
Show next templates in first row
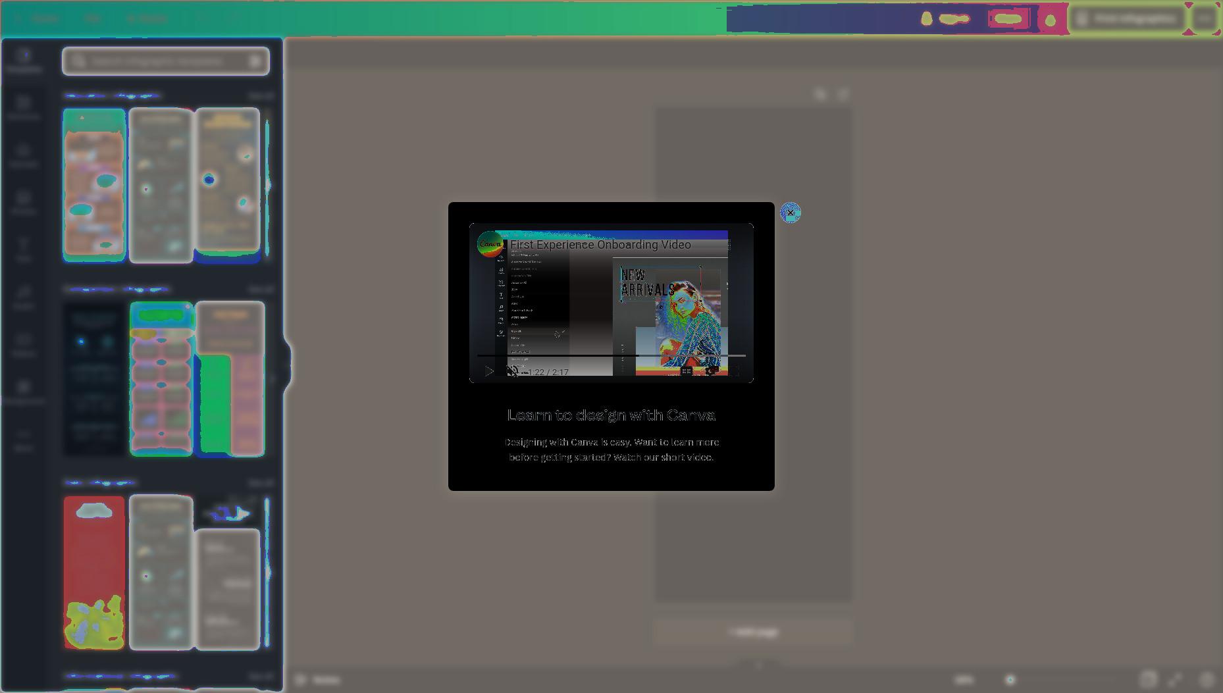[x=268, y=185]
